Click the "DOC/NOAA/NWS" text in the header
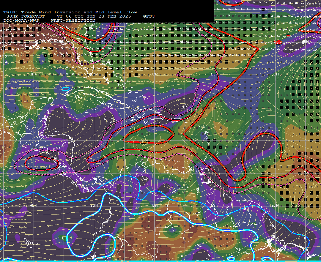The image size is (321, 262). pos(21,21)
